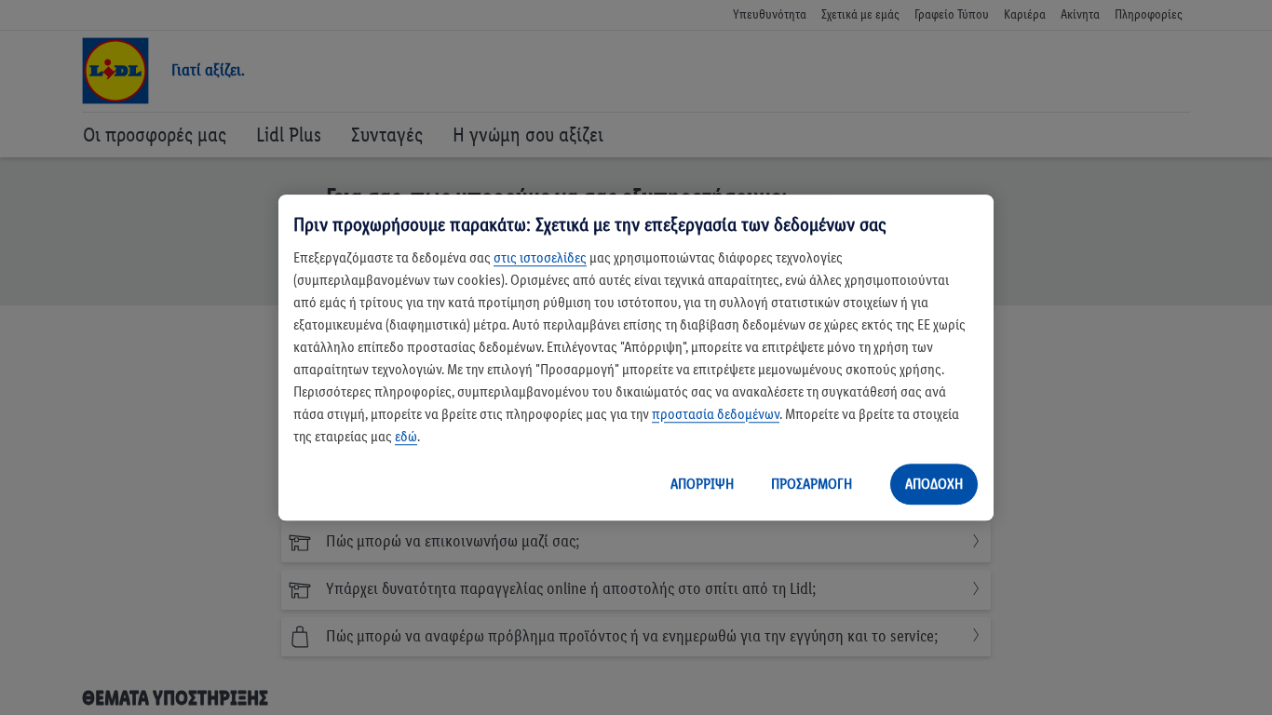Open 'Σχετικά με εμάς' top link
Viewport: 1272px width, 715px height.
(x=860, y=15)
